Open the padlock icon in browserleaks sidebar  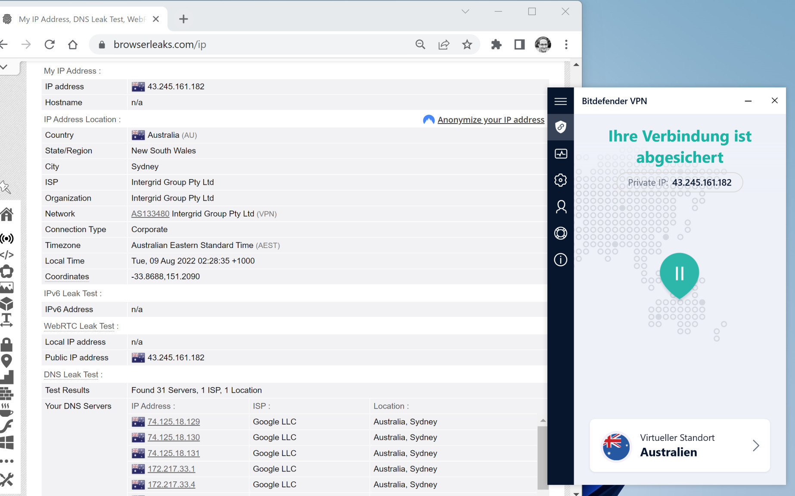coord(7,344)
